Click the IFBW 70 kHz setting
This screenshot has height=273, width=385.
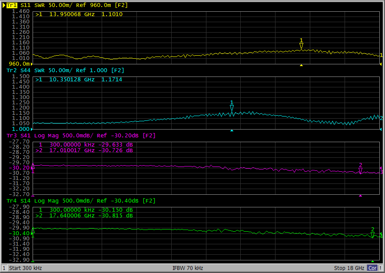(188, 268)
